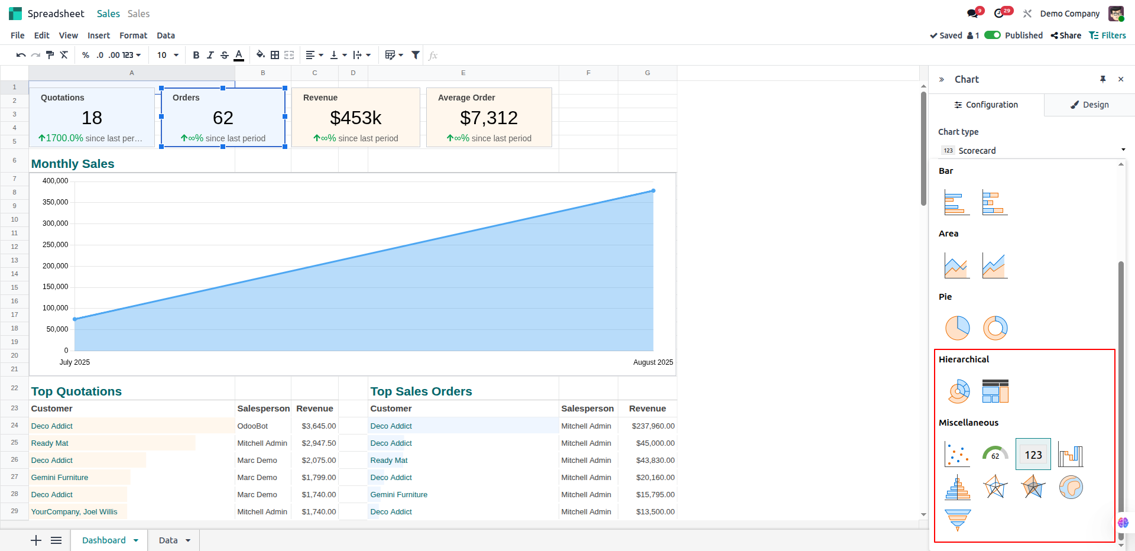Screen dimensions: 1135x551
Task: Select the population pyramid chart type
Action: coord(957,487)
